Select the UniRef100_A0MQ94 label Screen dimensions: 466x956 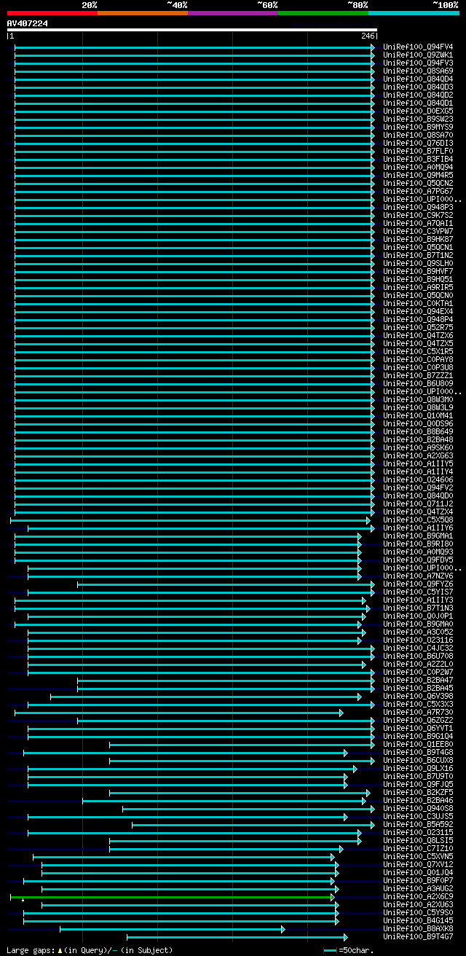tap(418, 168)
